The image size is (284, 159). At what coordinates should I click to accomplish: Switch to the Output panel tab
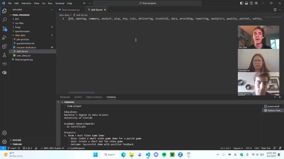click(78, 97)
